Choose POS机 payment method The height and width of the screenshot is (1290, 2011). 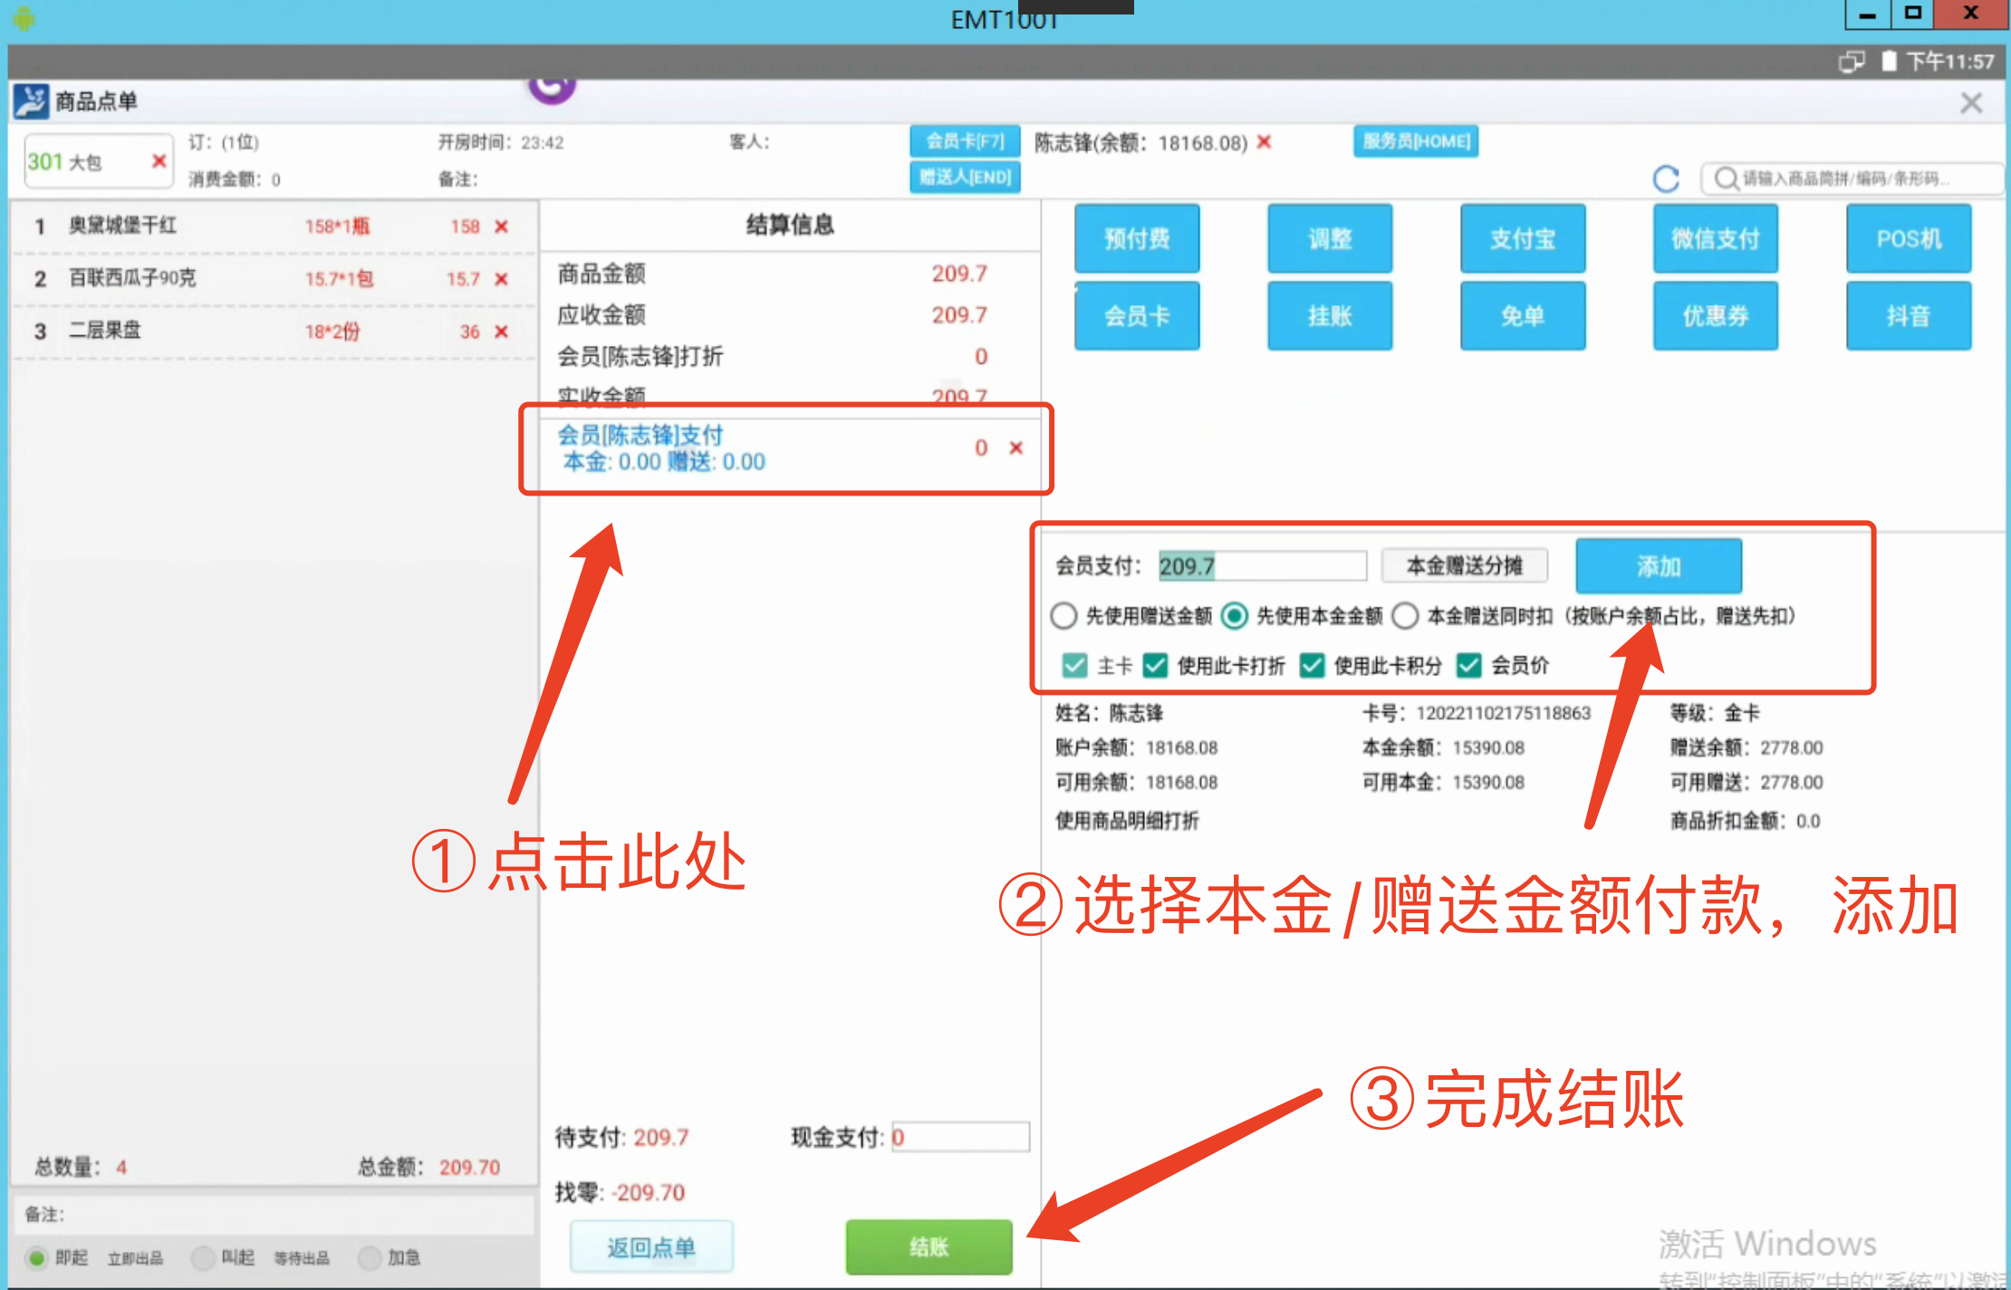1909,238
